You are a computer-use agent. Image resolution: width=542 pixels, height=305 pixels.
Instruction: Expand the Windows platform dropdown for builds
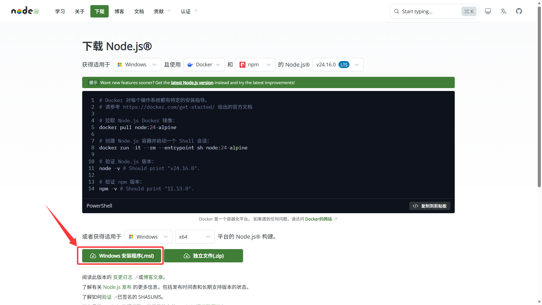[148, 237]
